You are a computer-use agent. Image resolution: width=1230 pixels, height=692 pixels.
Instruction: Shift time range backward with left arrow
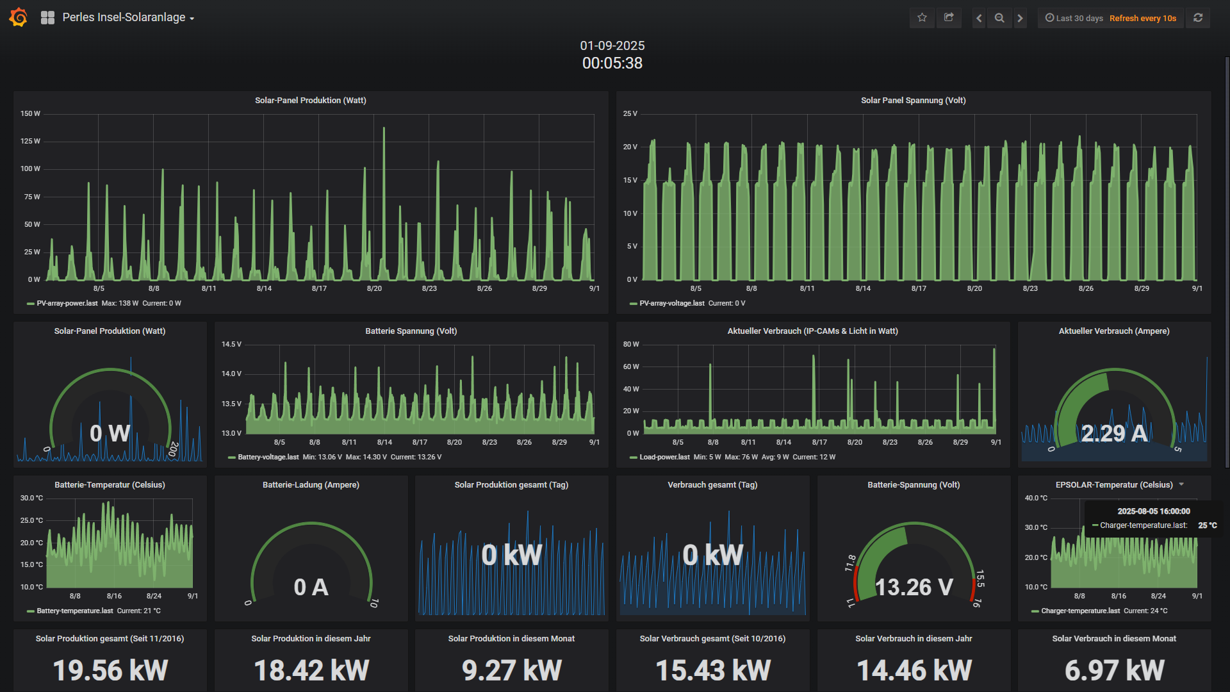tap(979, 18)
